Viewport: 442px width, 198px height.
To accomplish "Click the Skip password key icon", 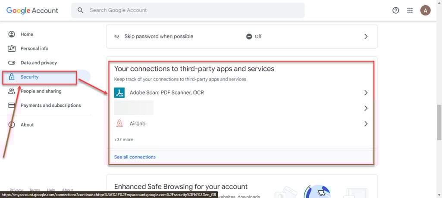I will coord(117,37).
